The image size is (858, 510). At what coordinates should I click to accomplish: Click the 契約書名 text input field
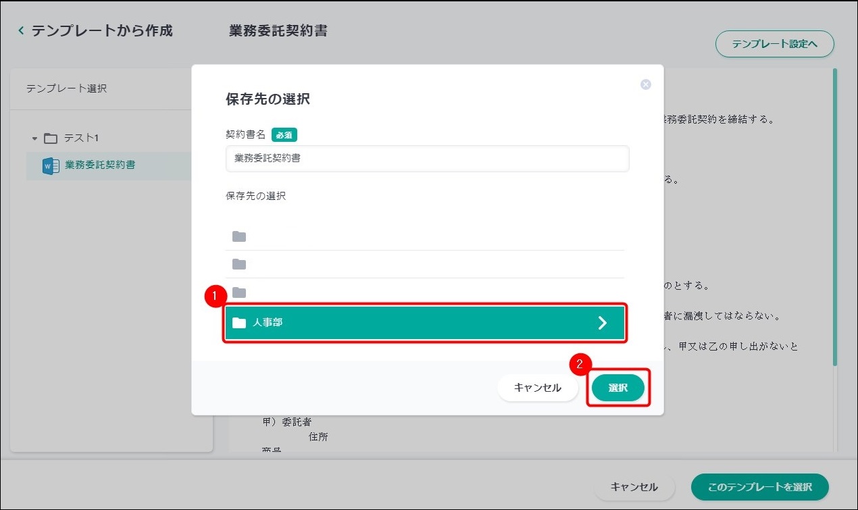(x=427, y=159)
